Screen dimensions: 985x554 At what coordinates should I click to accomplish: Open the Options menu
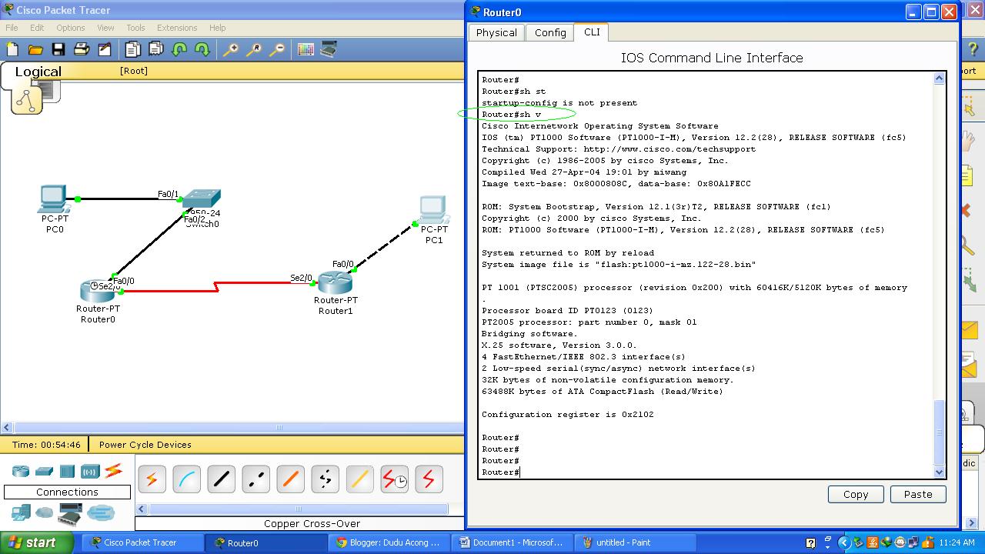tap(70, 28)
